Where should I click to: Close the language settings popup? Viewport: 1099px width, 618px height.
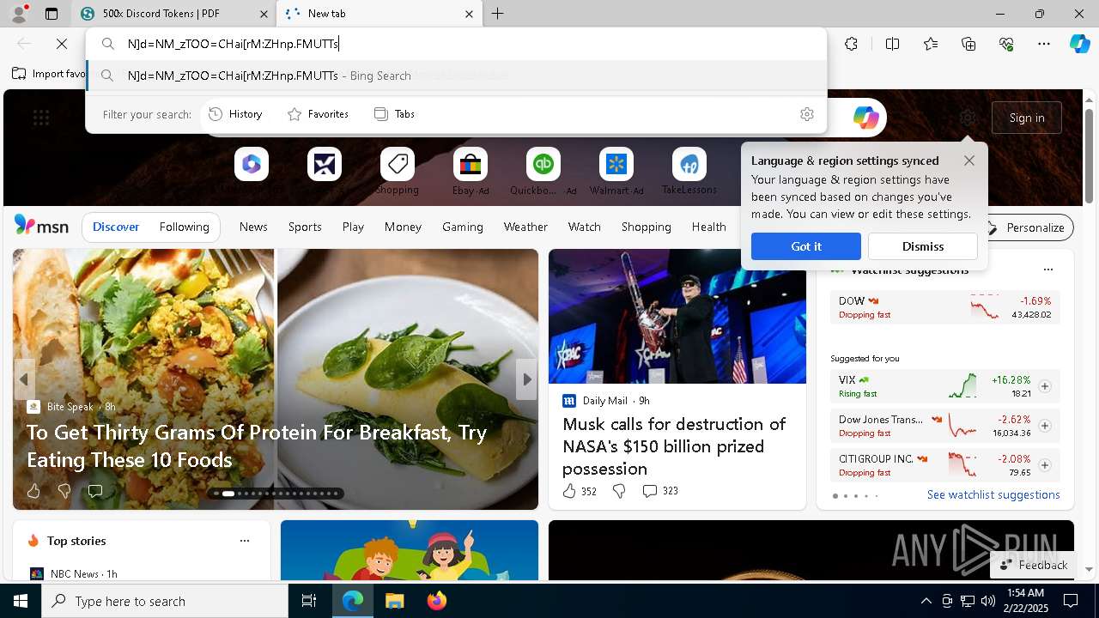pos(969,161)
